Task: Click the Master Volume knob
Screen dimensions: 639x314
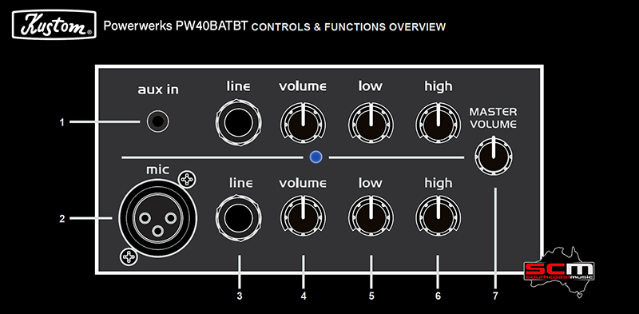Action: coord(494,156)
